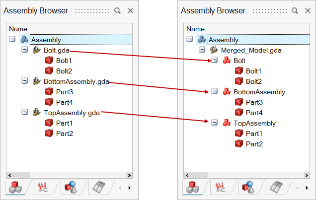Image resolution: width=316 pixels, height=200 pixels.
Task: Collapse the BottomAssembly.gda node
Action: pyautogui.click(x=24, y=81)
